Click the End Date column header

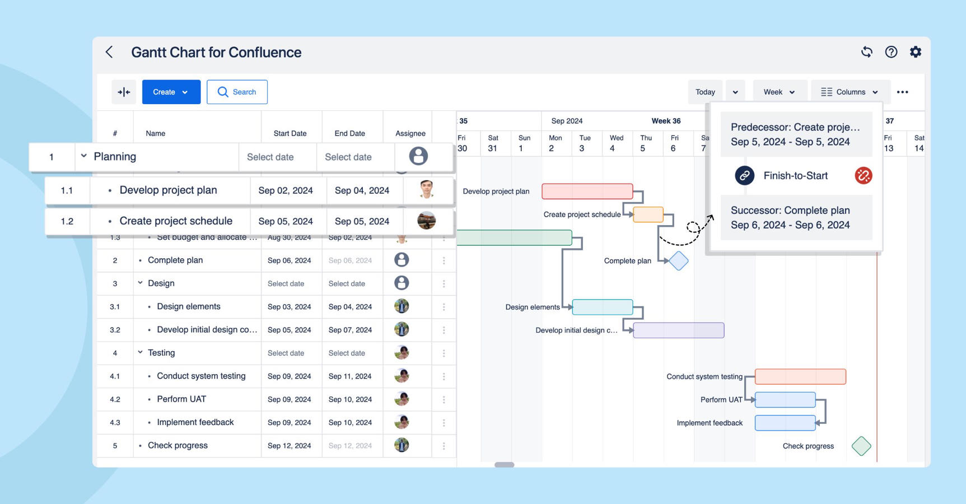coord(349,133)
